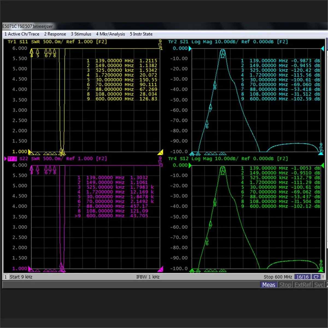Expand the 3 Stimulus menu
Image resolution: width=328 pixels, height=328 pixels.
coord(81,34)
